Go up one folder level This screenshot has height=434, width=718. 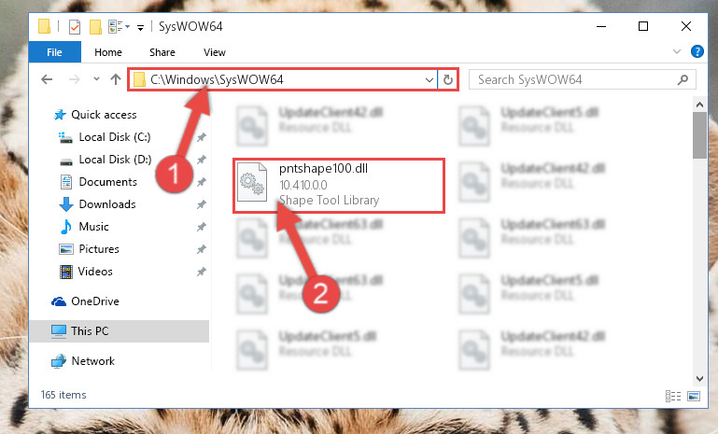coord(116,79)
